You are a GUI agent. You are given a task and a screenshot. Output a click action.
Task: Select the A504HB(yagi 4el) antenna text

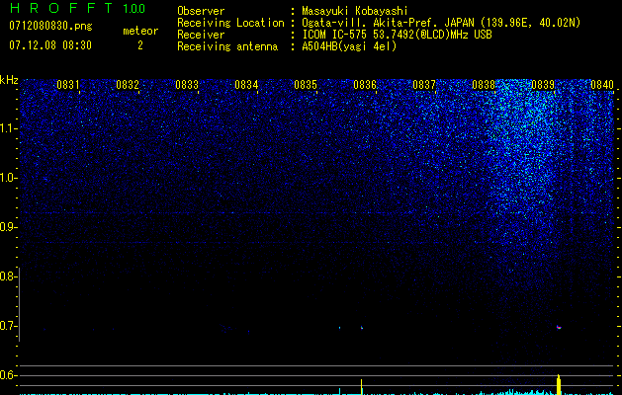tap(349, 46)
